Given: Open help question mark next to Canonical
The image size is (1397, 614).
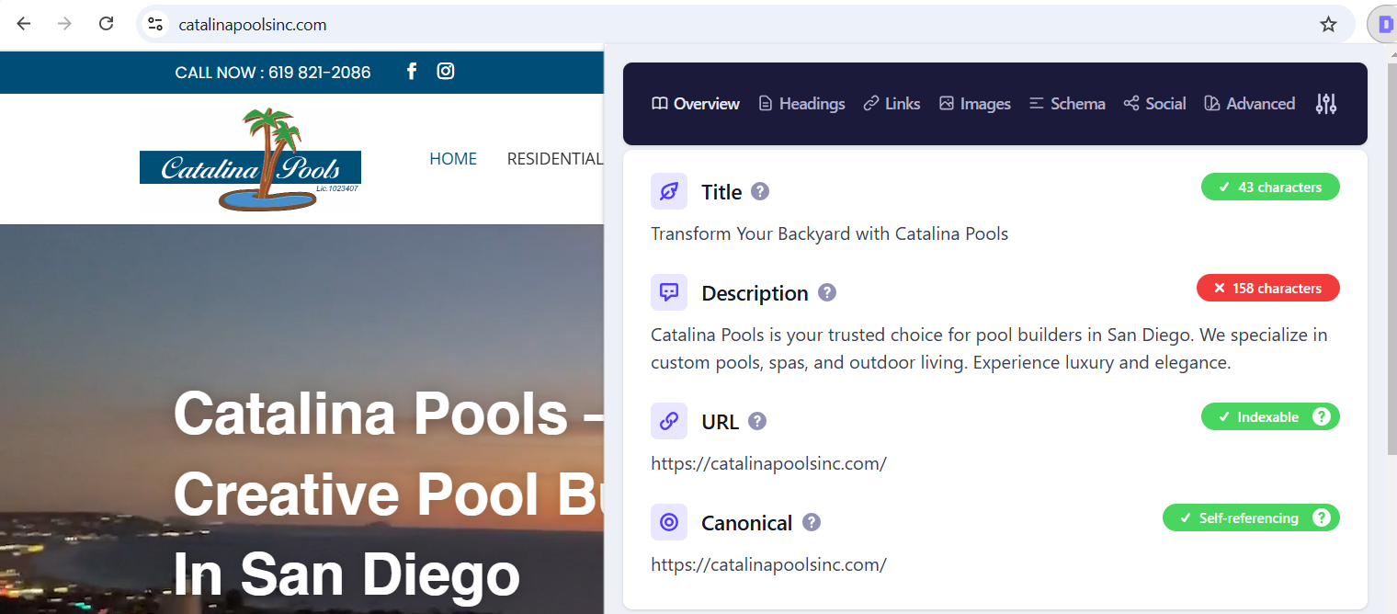Looking at the screenshot, I should coord(811,523).
